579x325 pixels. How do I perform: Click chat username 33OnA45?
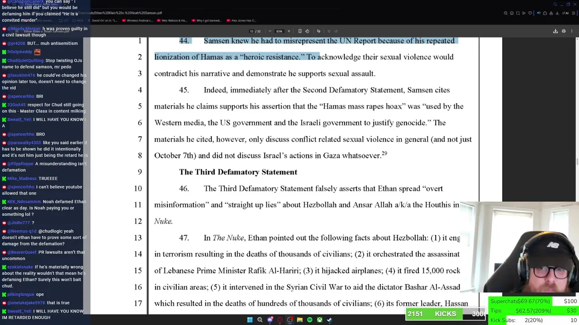(16, 105)
